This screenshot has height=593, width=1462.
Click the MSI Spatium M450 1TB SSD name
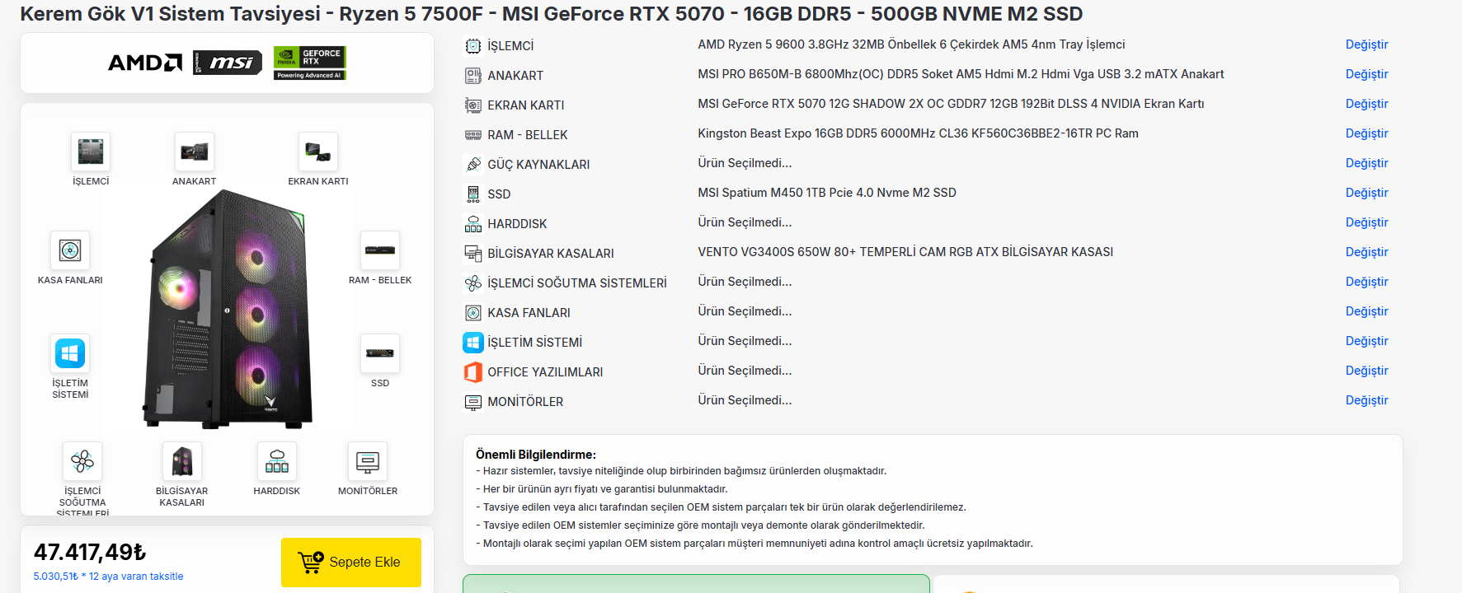pyautogui.click(x=827, y=193)
